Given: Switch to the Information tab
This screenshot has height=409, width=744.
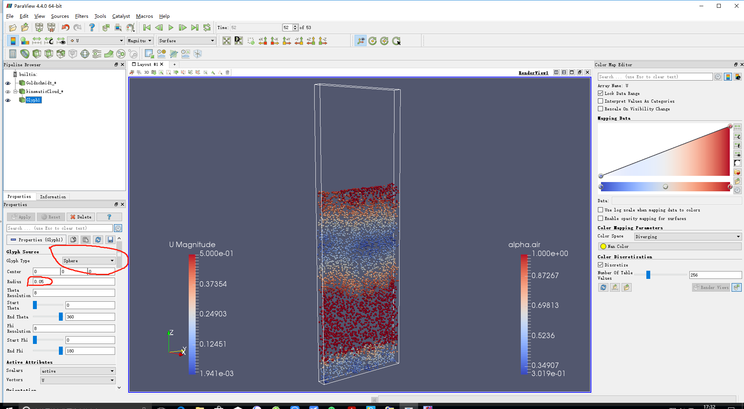Looking at the screenshot, I should [53, 197].
